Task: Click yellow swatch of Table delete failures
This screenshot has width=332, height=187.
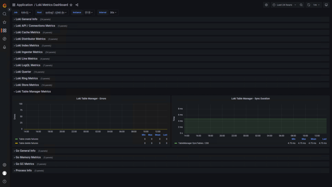Action: pyautogui.click(x=17, y=143)
